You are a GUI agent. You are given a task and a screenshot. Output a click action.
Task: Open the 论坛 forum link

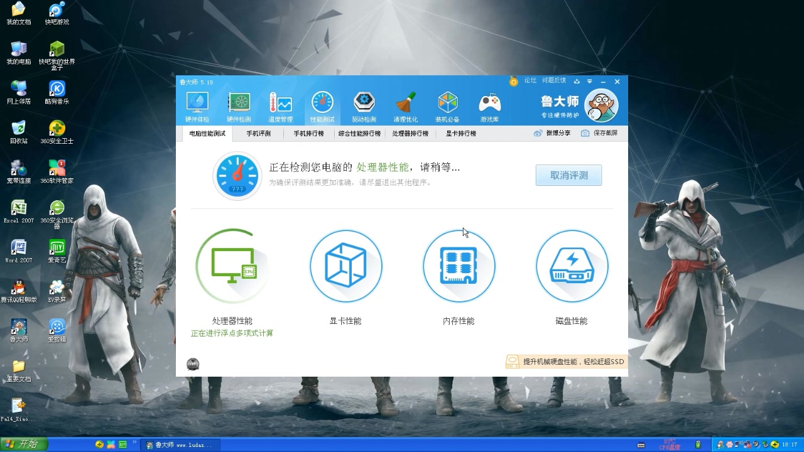(x=530, y=81)
